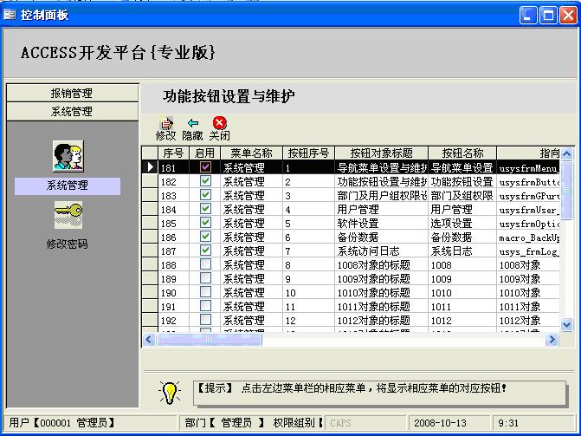
Task: Click the right arrow of horizontal scrollbar
Action: click(x=552, y=339)
